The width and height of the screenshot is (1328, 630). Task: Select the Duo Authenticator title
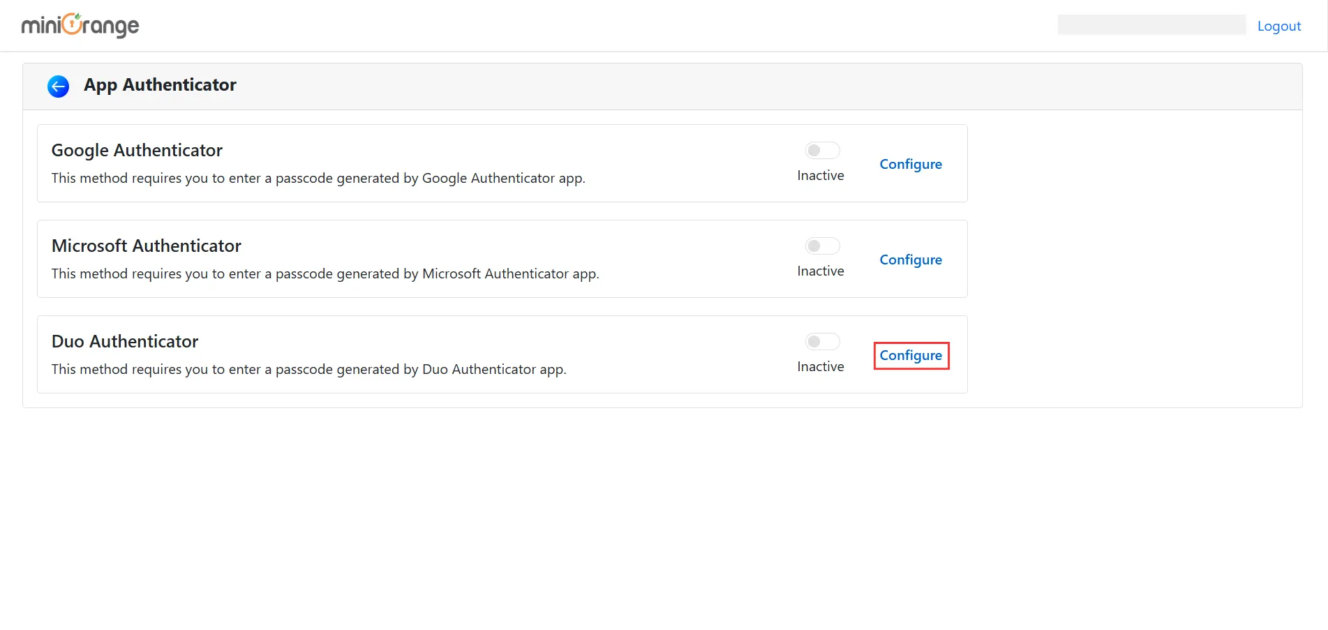coord(125,341)
